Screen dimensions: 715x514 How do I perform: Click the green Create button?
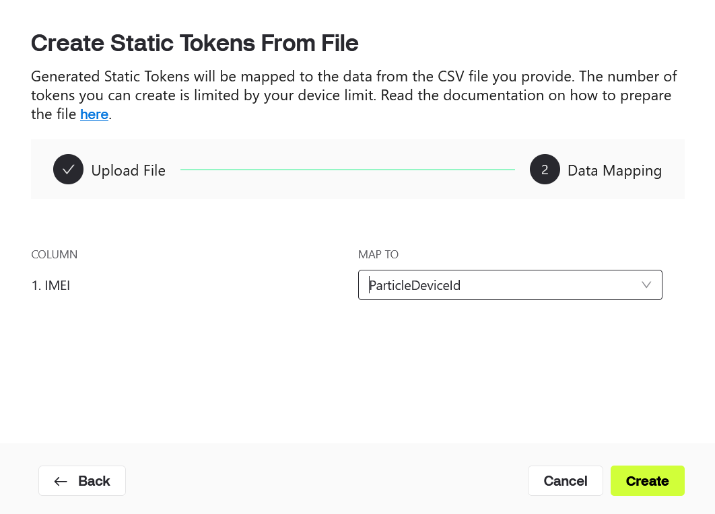click(x=647, y=481)
